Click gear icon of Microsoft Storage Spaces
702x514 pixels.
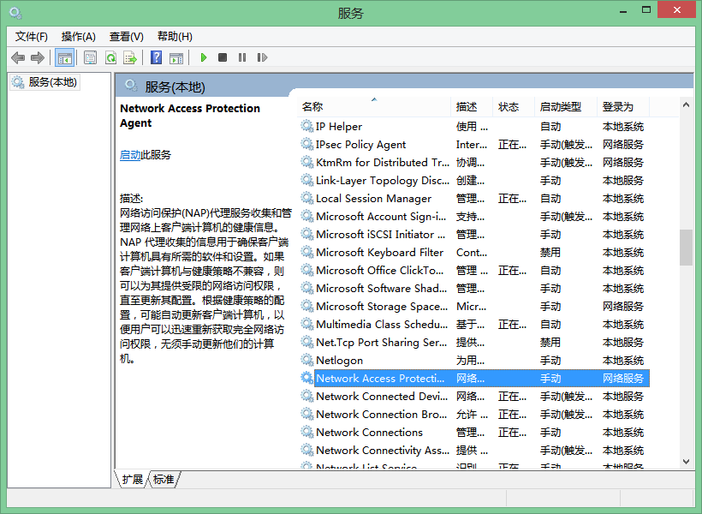click(307, 306)
